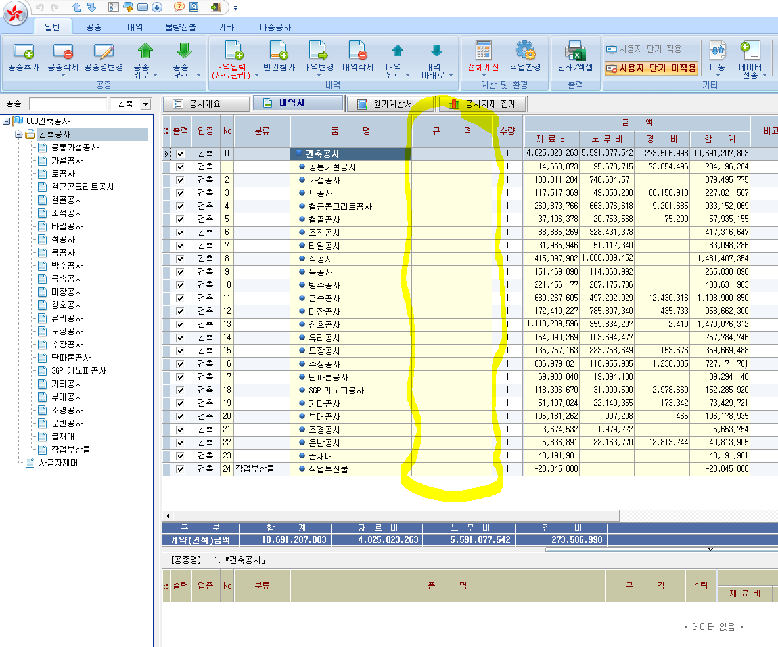Toggle 출력 checkbox for 작업부산물 row
This screenshot has width=778, height=647.
[x=180, y=469]
